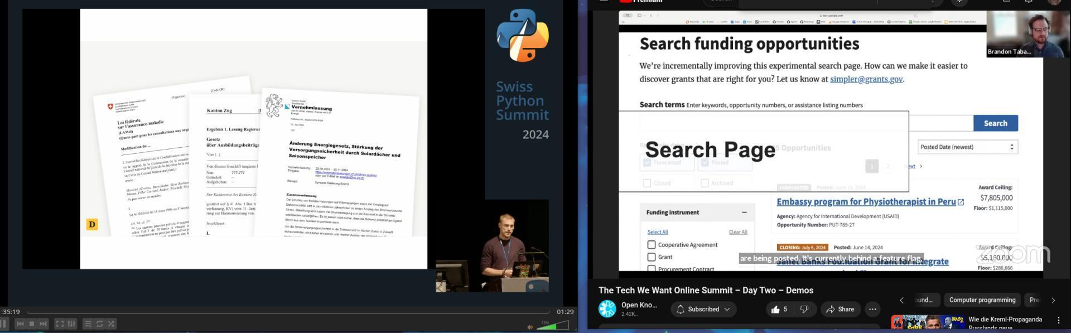Image resolution: width=1071 pixels, height=333 pixels.
Task: Stop playback in the media player
Action: [x=32, y=324]
